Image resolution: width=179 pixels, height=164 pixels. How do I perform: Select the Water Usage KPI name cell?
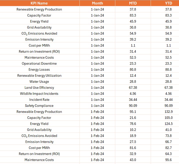tap(39, 81)
